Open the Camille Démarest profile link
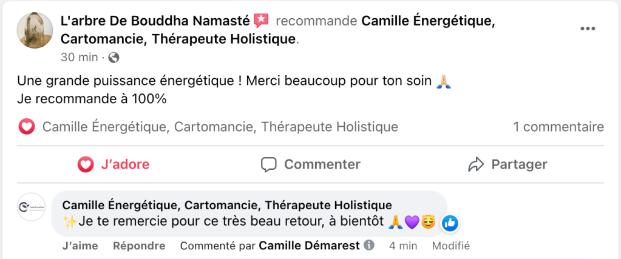Viewport: 621px width, 259px height. [x=309, y=246]
